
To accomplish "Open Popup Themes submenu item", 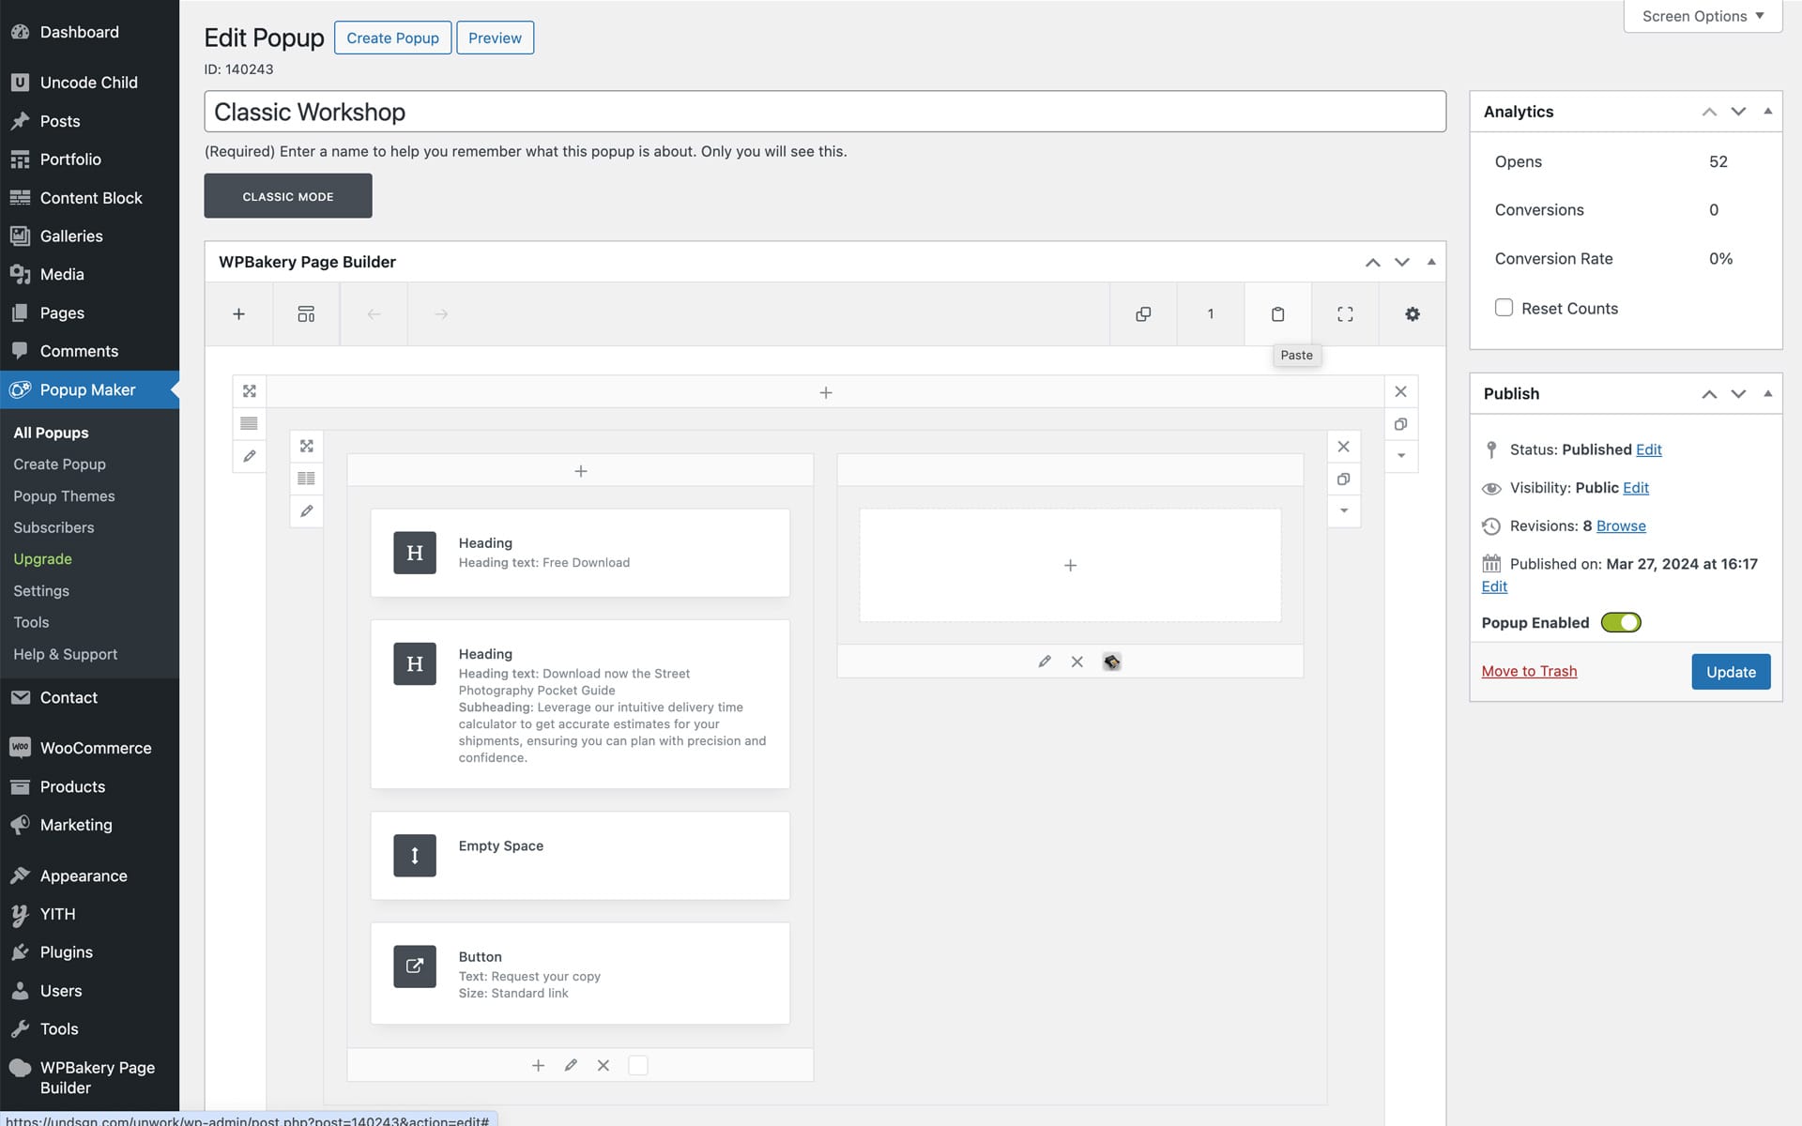I will point(64,495).
